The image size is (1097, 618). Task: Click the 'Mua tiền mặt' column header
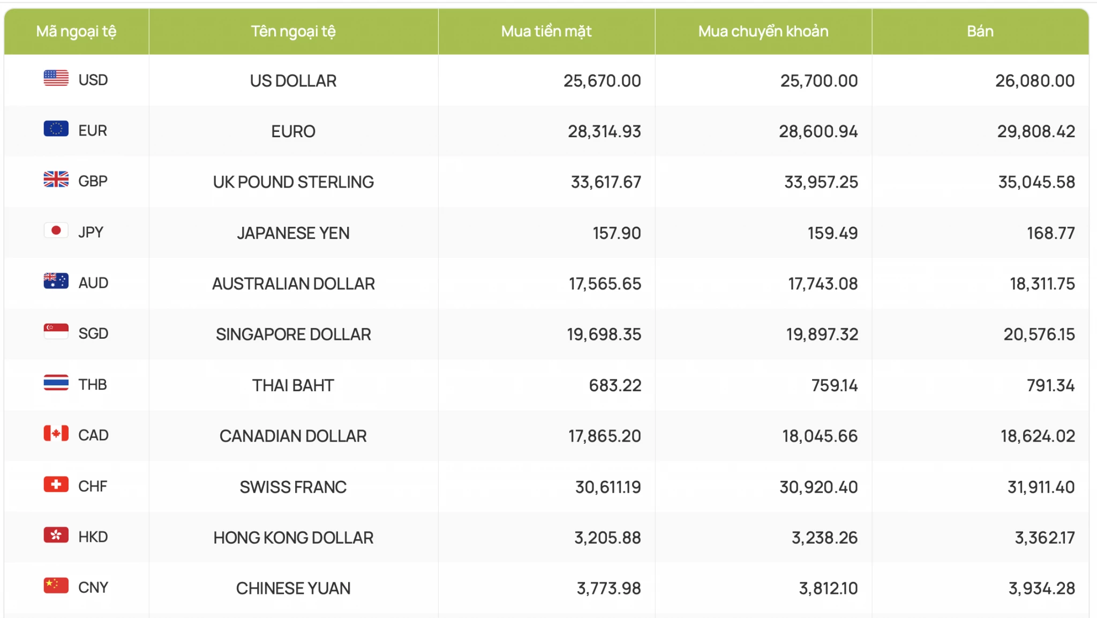pyautogui.click(x=546, y=31)
